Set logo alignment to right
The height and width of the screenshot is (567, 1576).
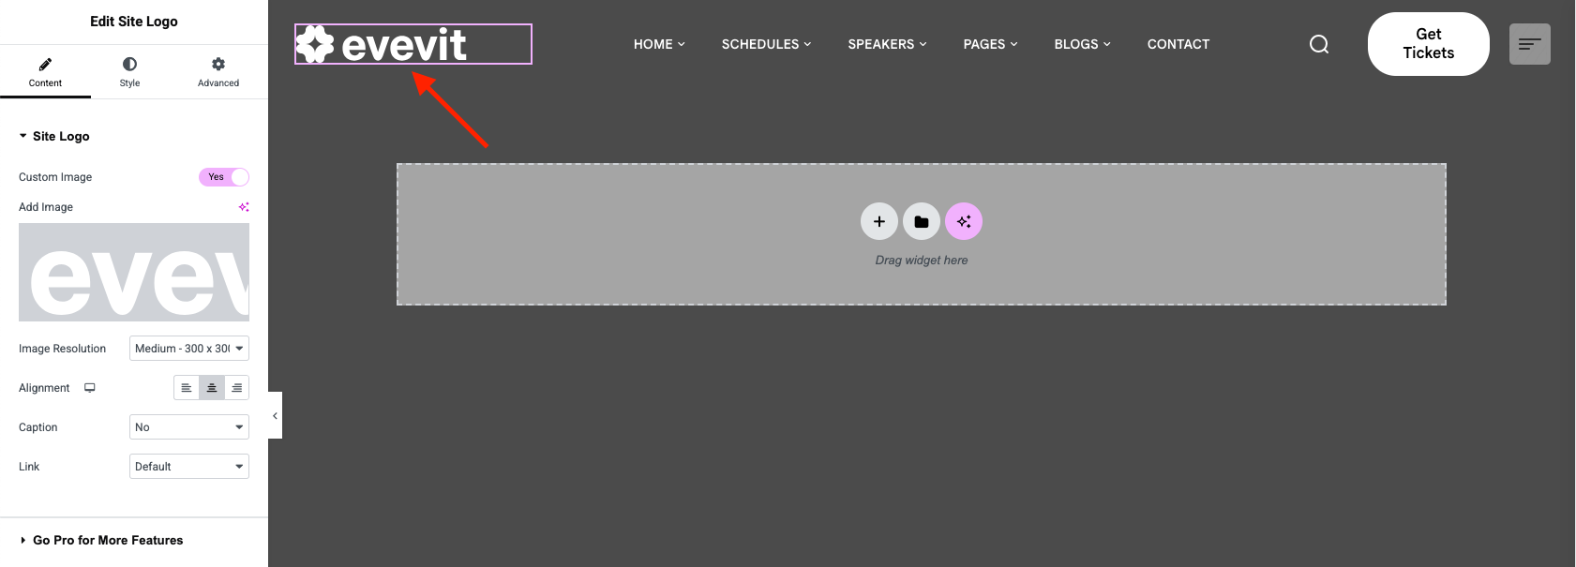click(236, 388)
